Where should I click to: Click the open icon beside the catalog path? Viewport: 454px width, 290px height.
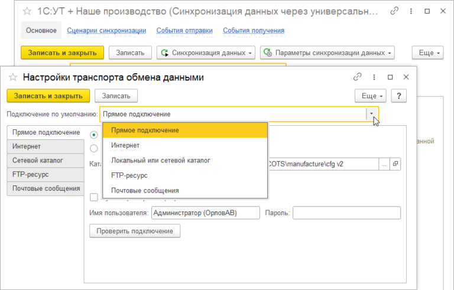(395, 164)
